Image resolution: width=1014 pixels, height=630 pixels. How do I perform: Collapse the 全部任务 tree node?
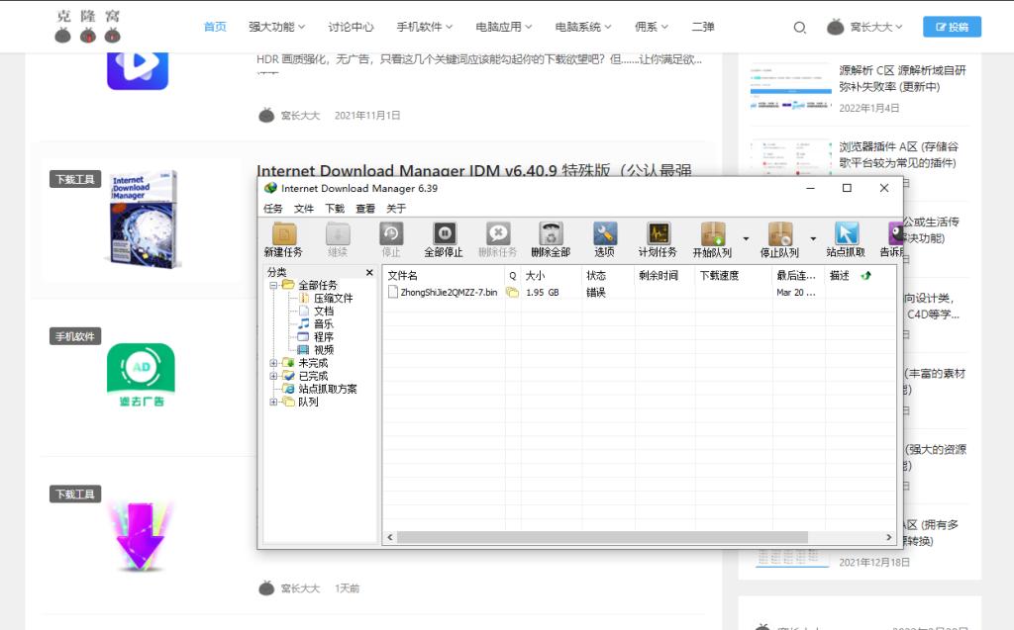273,285
